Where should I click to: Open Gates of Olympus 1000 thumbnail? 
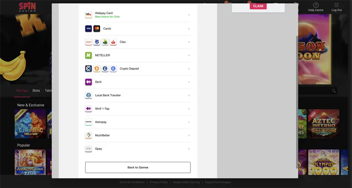pyautogui.click(x=324, y=162)
